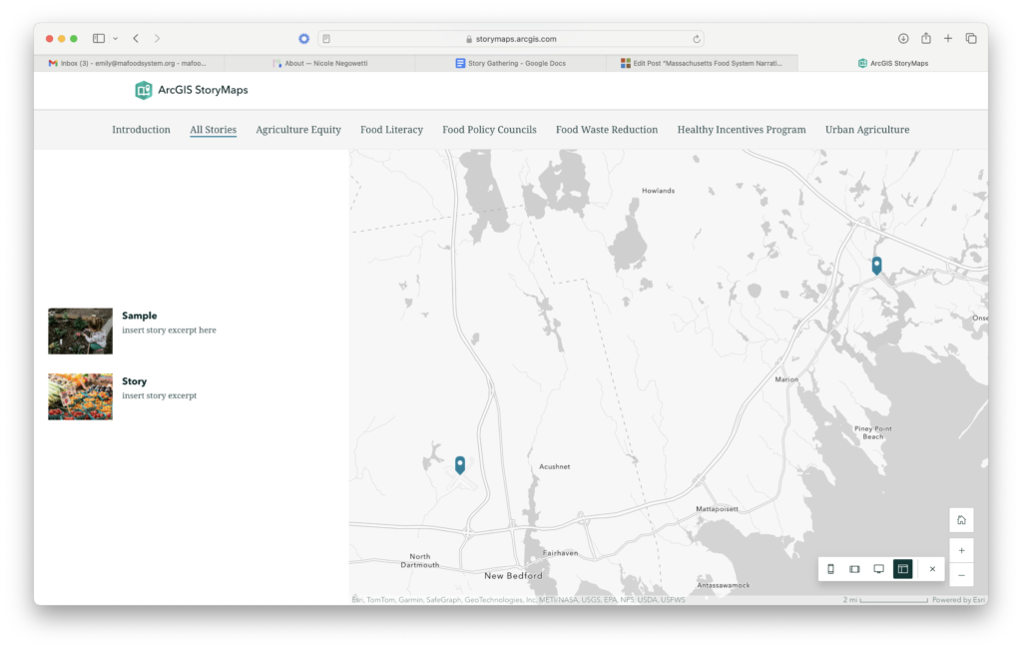Navigate to Agriculture Equity
Image resolution: width=1022 pixels, height=650 pixels.
pos(298,130)
